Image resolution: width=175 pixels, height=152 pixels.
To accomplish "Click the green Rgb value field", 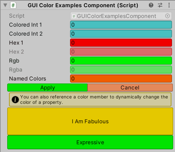I will [x=121, y=61].
